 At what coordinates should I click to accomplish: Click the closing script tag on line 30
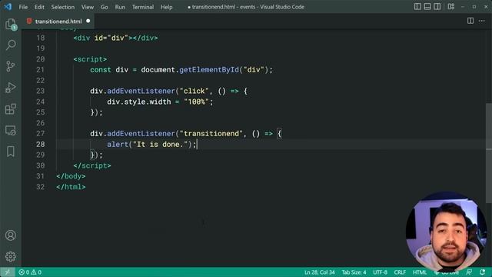click(92, 165)
